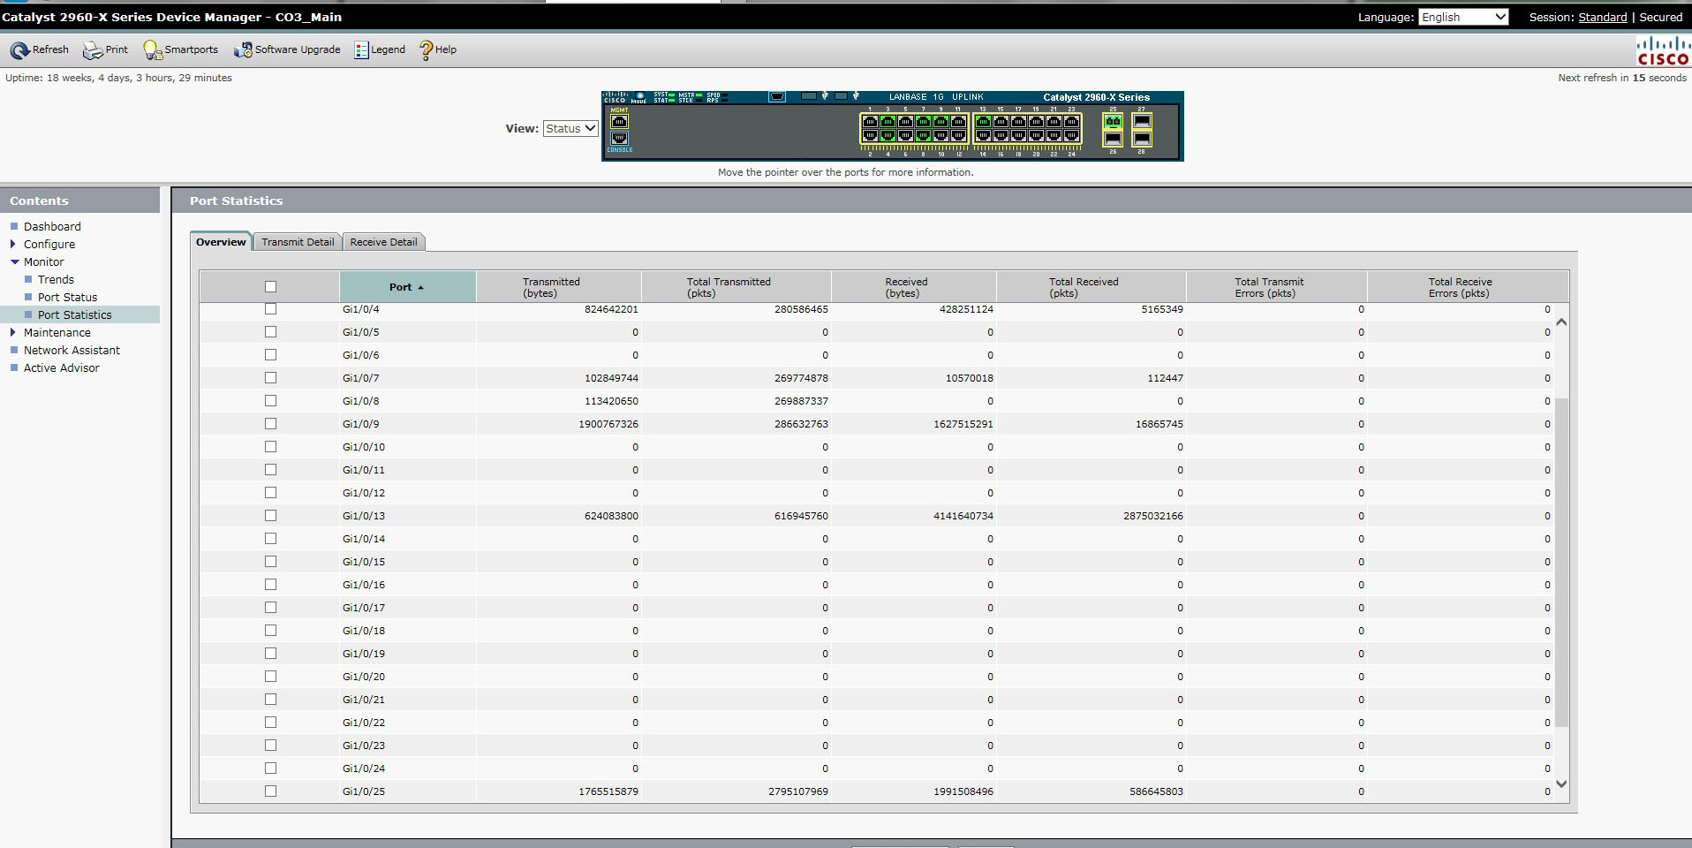Image resolution: width=1692 pixels, height=848 pixels.
Task: Collapse the Monitor section in Contents
Action: (14, 261)
